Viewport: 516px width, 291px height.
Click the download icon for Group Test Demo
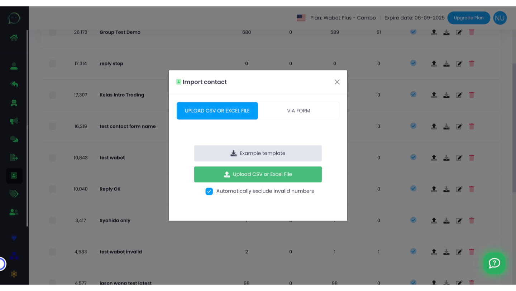[x=446, y=32]
